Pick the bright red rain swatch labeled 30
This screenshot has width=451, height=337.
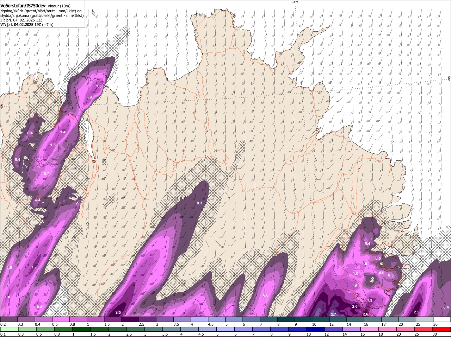coord(442,329)
